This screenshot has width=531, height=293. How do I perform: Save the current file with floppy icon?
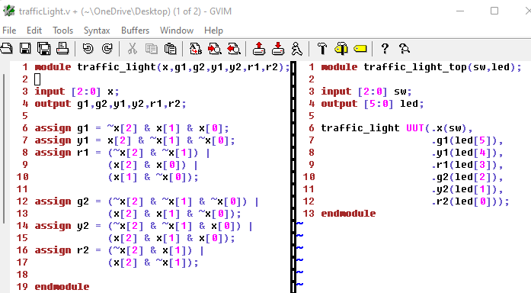pyautogui.click(x=25, y=49)
